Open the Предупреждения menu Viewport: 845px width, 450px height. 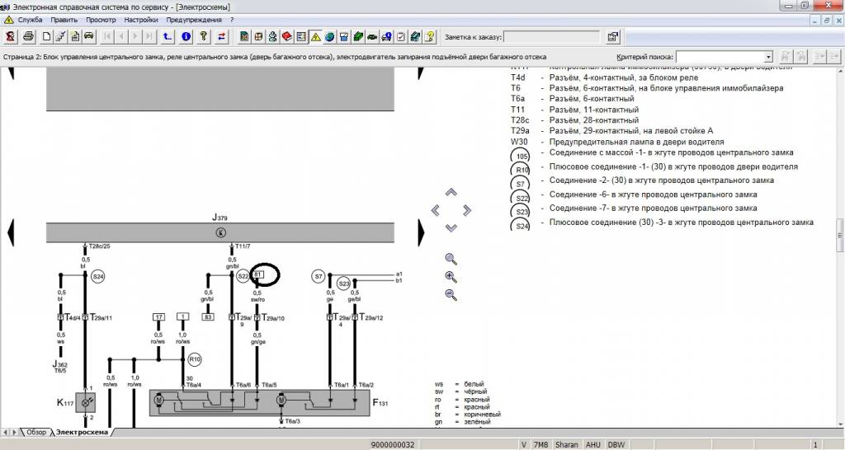tap(193, 19)
